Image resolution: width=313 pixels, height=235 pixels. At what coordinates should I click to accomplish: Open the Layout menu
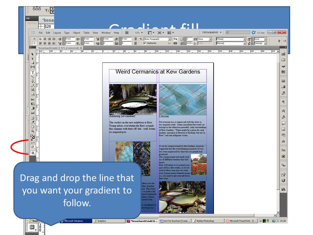click(57, 33)
